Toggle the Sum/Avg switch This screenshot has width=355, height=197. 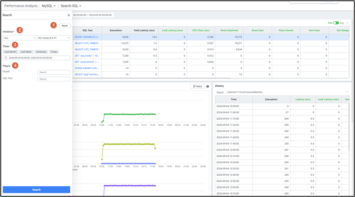[336, 23]
